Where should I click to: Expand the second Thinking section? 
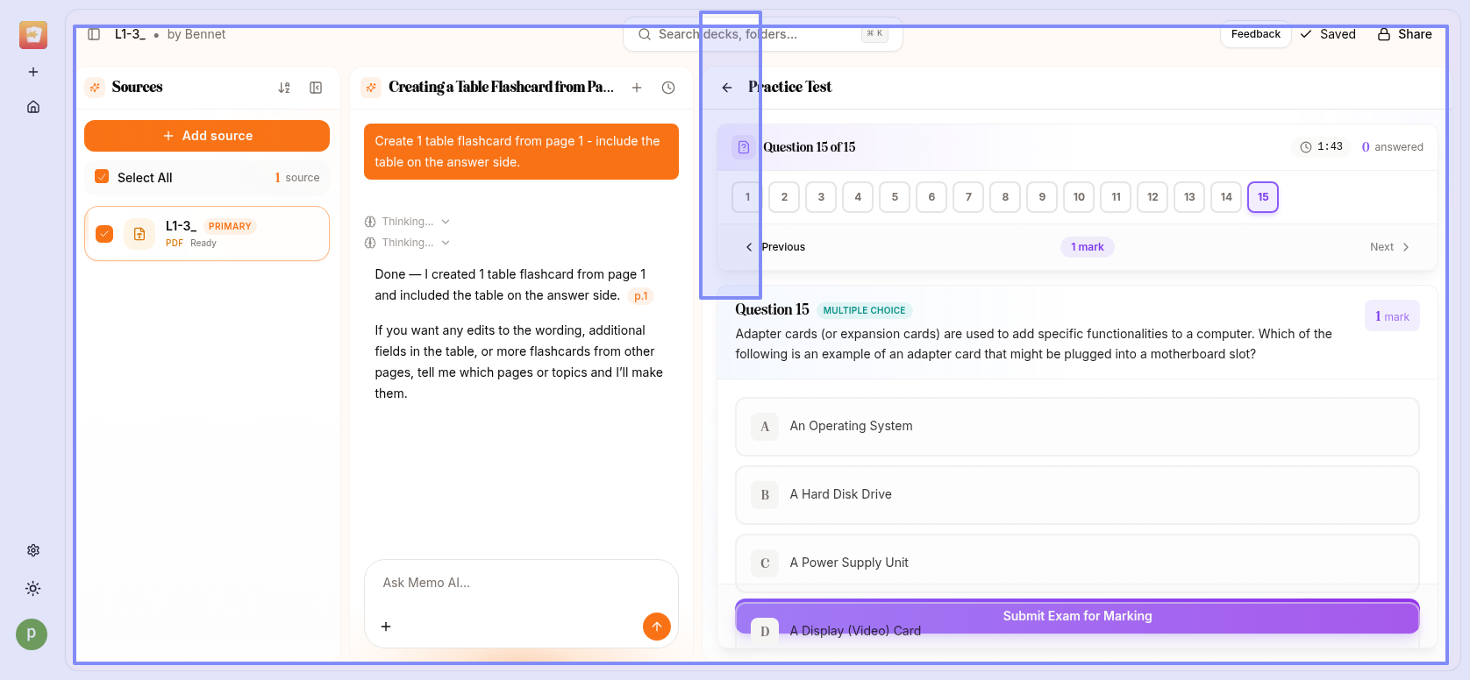tap(408, 243)
